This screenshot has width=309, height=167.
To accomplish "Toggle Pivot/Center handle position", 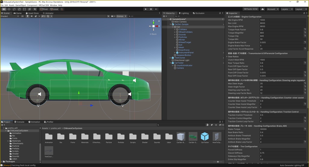I will coord(44,9).
